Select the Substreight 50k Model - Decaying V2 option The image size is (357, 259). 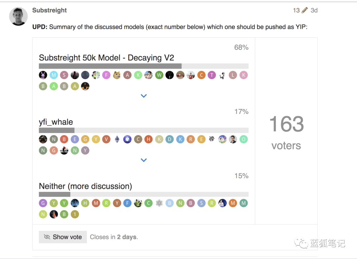pos(106,58)
